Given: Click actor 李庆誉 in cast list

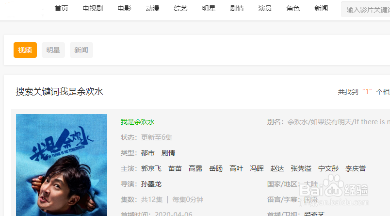Looking at the screenshot, I should (356, 168).
